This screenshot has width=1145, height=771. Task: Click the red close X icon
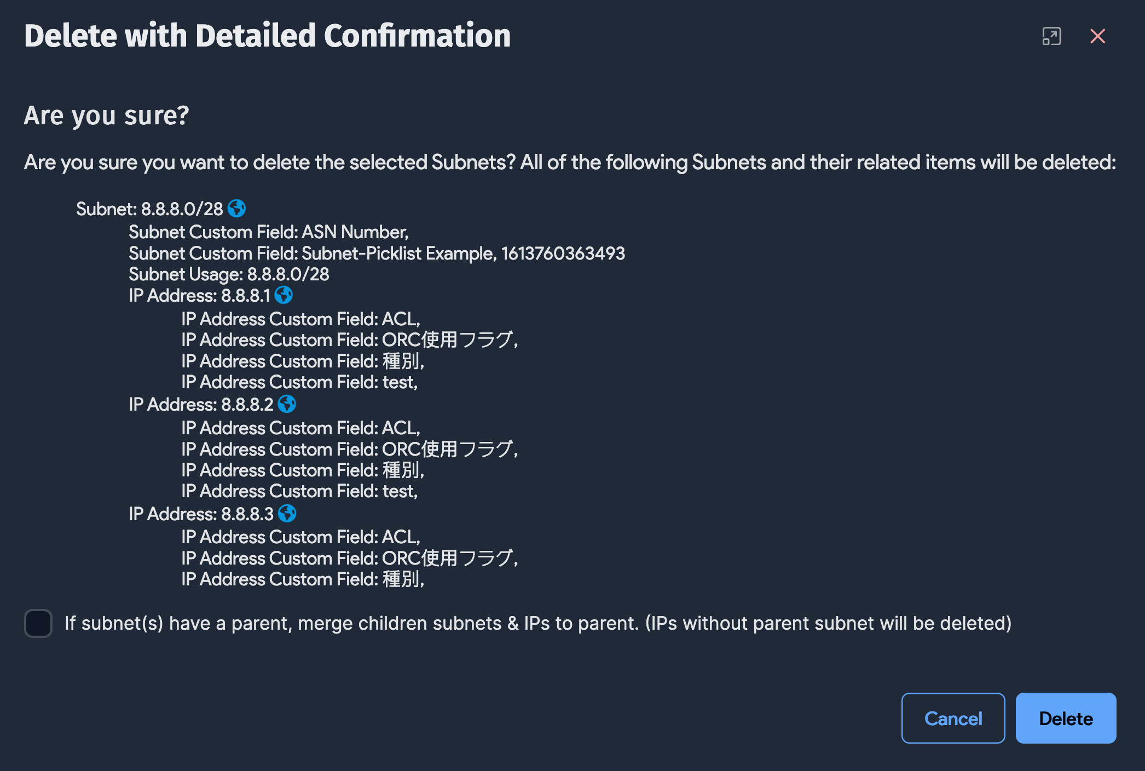click(x=1098, y=36)
